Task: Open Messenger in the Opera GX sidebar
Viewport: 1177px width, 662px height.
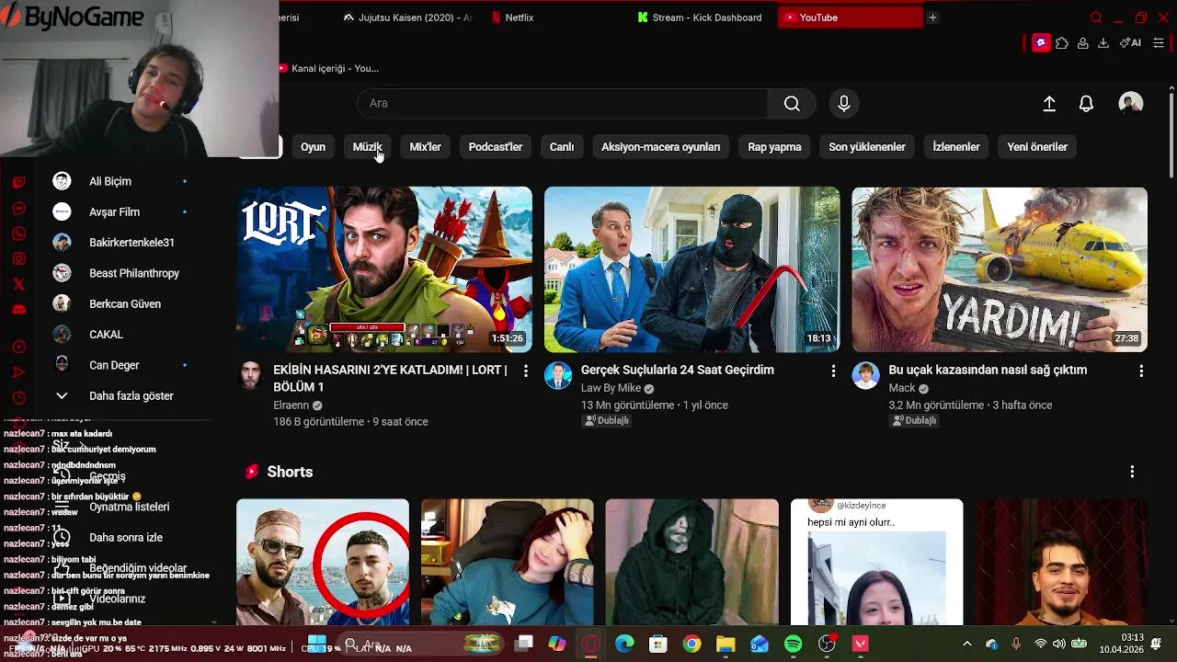Action: click(x=18, y=209)
